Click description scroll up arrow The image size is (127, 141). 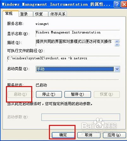(117, 41)
